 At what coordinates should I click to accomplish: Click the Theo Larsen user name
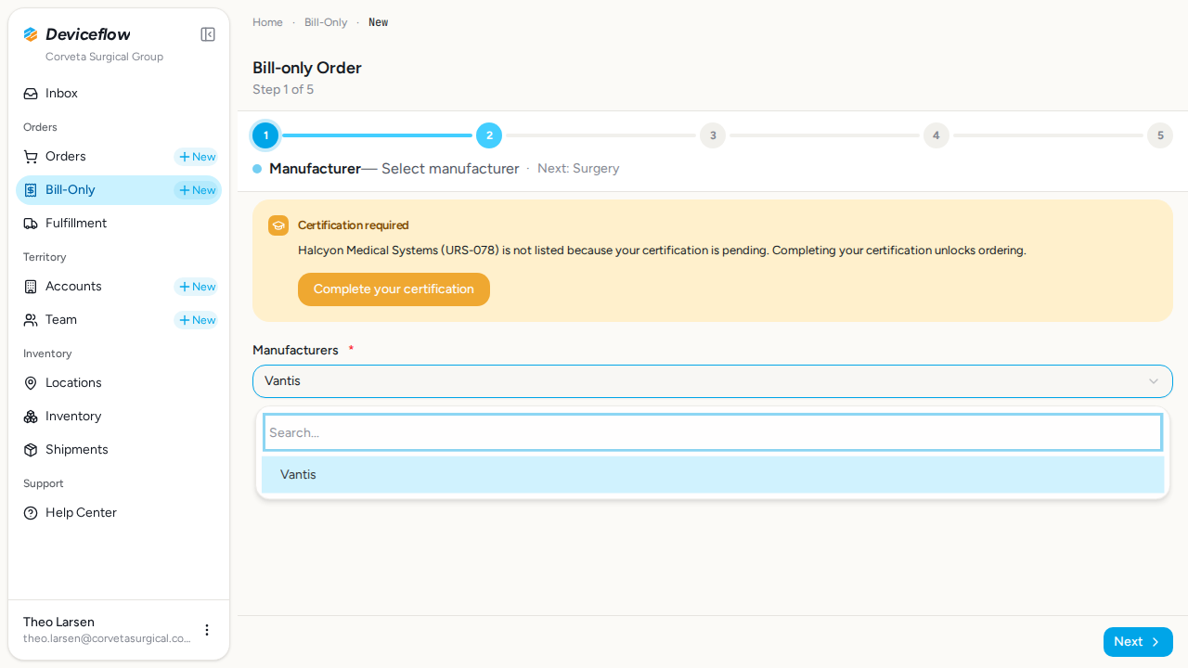point(58,623)
